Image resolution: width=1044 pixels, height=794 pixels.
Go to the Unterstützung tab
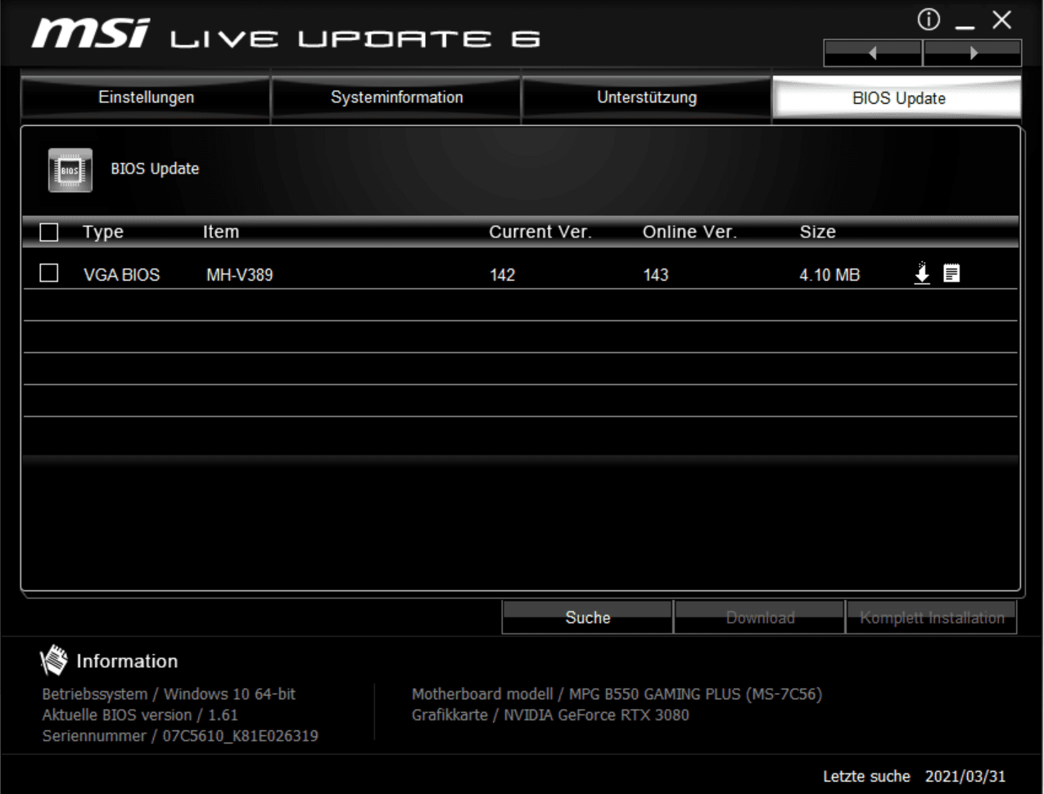(647, 97)
